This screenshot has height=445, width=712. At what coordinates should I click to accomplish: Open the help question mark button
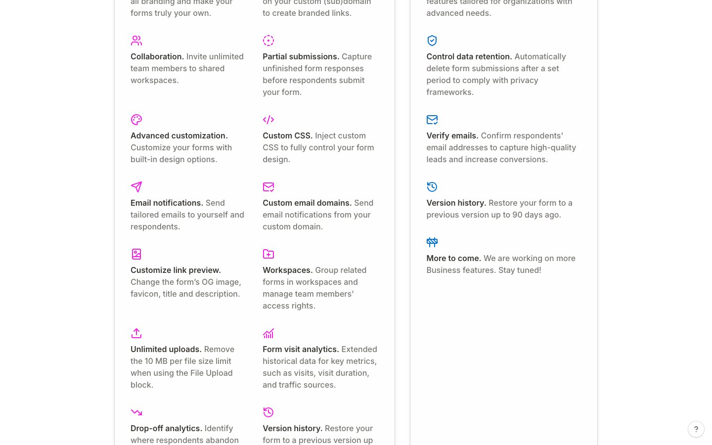pos(696,429)
